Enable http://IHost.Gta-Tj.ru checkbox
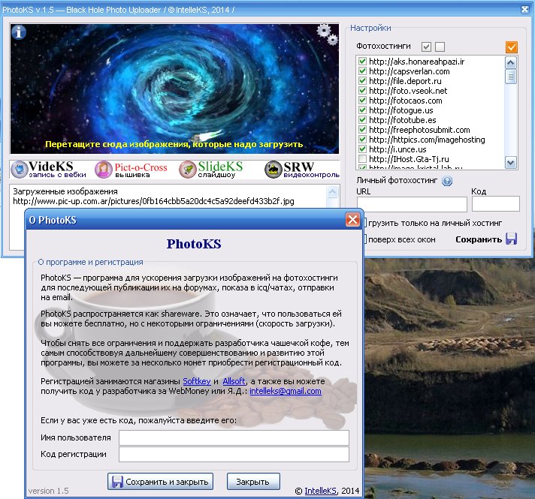 (x=362, y=159)
